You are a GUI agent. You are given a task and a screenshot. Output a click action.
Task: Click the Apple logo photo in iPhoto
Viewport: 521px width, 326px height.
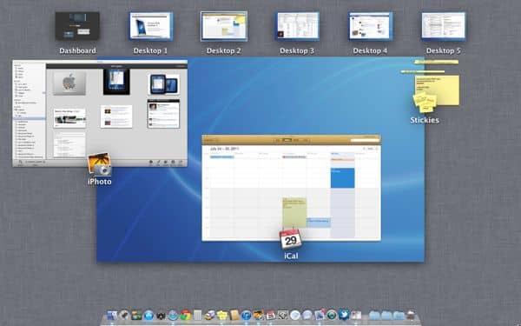point(69,83)
